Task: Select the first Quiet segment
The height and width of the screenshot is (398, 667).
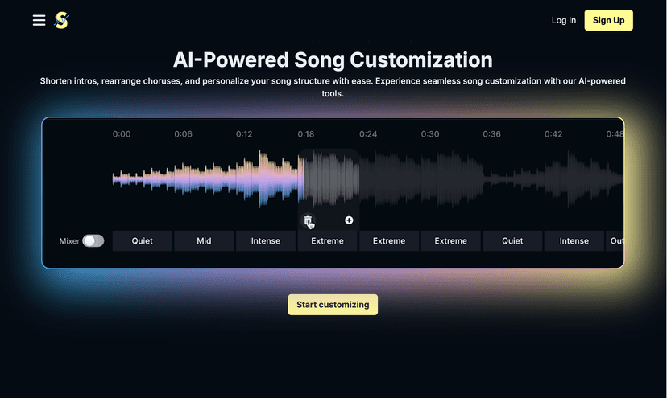Action: pos(142,241)
